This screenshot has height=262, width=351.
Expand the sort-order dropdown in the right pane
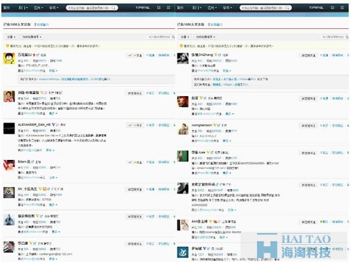pos(205,37)
